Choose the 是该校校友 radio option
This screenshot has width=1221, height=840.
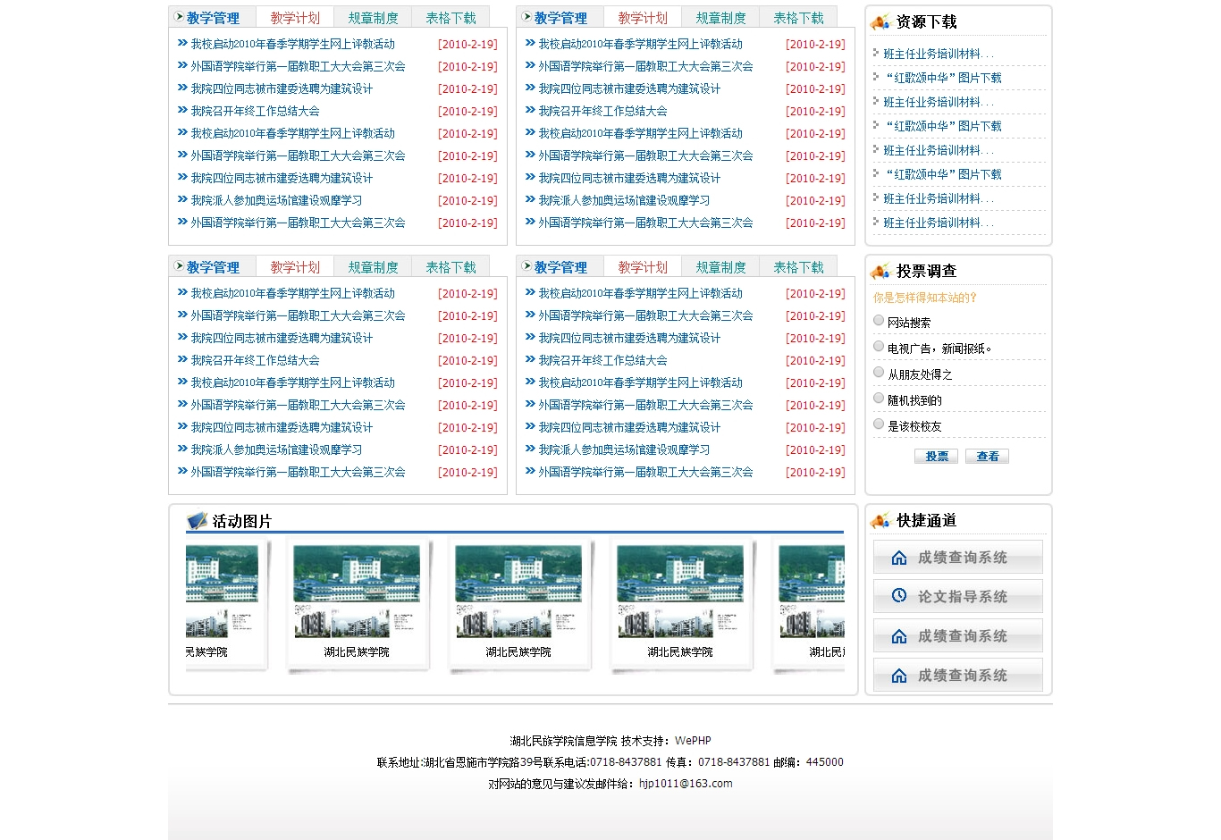click(879, 424)
